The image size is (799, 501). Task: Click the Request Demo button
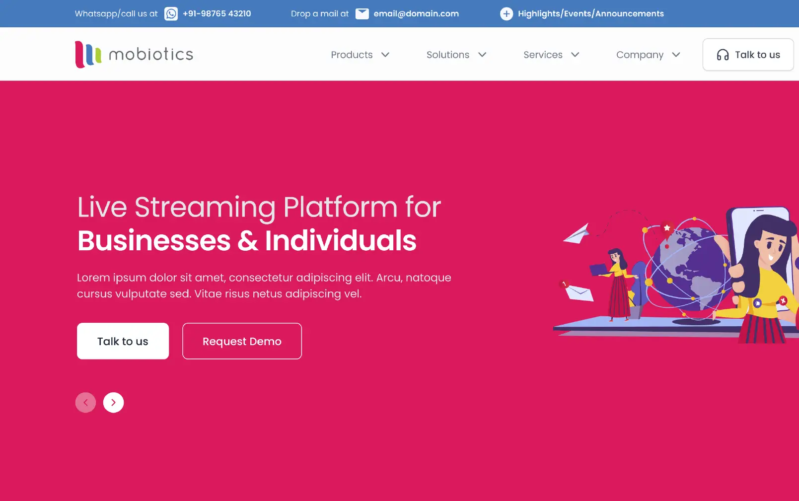[242, 341]
